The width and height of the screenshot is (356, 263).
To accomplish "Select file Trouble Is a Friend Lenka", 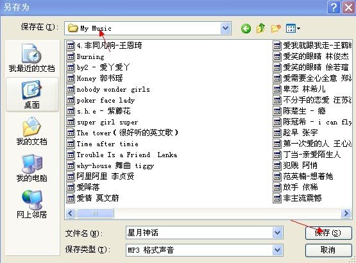I will tap(122, 155).
